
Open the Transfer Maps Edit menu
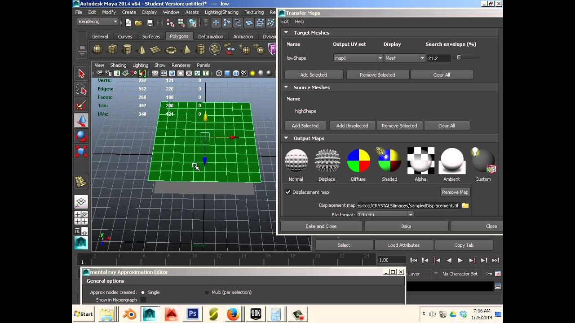click(x=285, y=22)
